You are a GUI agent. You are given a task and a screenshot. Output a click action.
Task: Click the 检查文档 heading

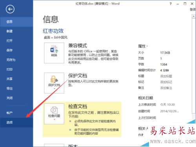pos(78,106)
